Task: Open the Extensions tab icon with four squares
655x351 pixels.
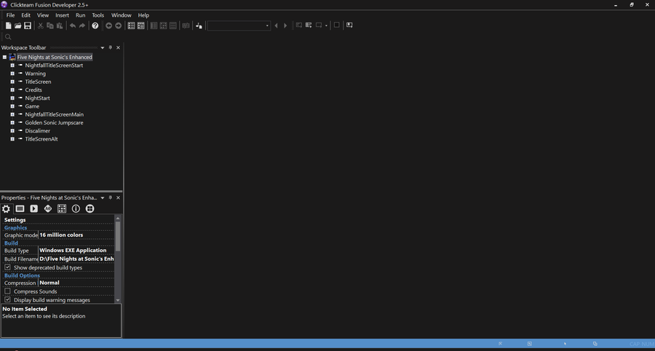Action: (90, 208)
